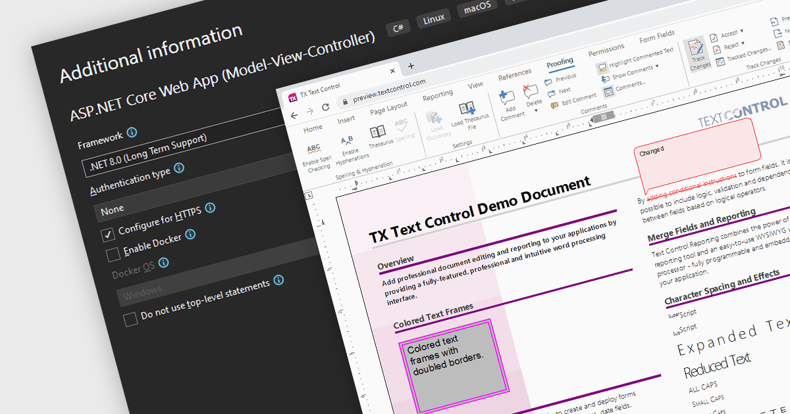This screenshot has width=790, height=414.
Task: Click the Enable Spell Checking icon
Action: point(314,149)
